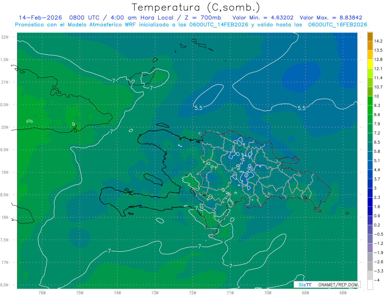Click the "74W" longitude axis label
Image resolution: width=385 pixels, height=297 pixels.
117,293
